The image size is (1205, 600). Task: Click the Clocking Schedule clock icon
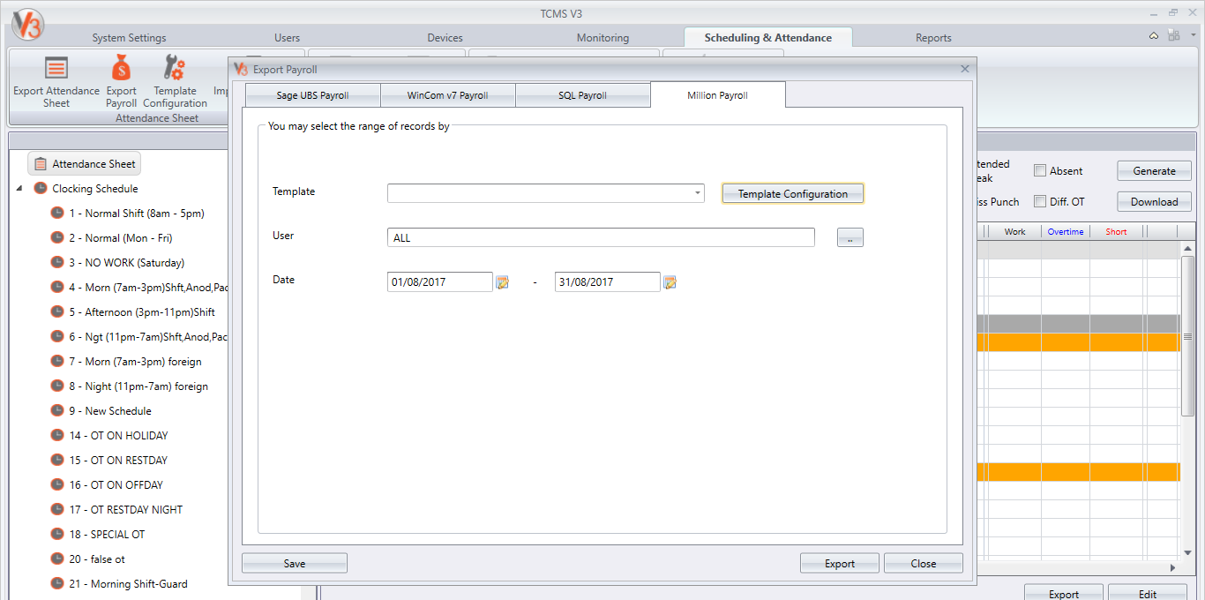(x=40, y=189)
